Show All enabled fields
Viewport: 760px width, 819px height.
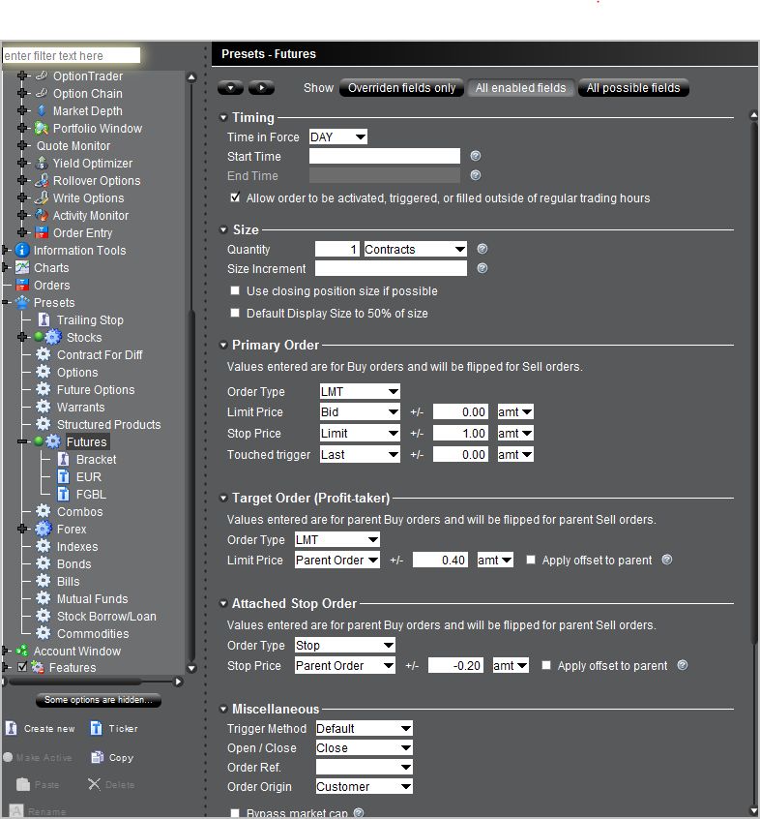(x=520, y=88)
